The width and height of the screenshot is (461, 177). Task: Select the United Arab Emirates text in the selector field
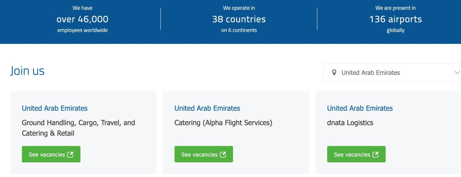[370, 72]
